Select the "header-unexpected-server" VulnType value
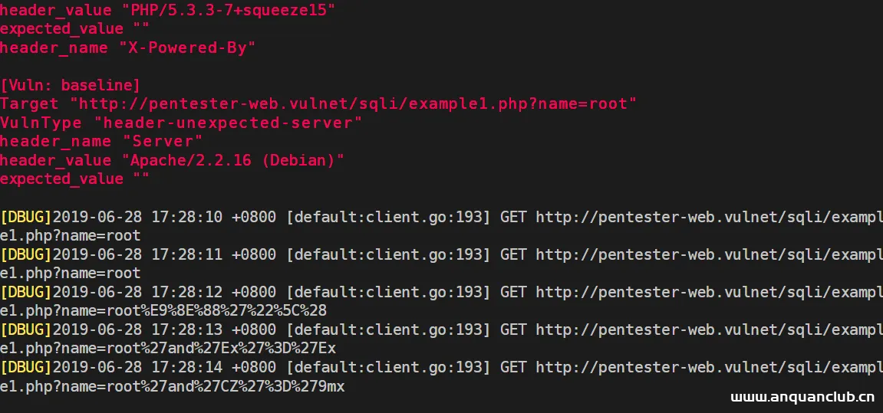 point(227,123)
